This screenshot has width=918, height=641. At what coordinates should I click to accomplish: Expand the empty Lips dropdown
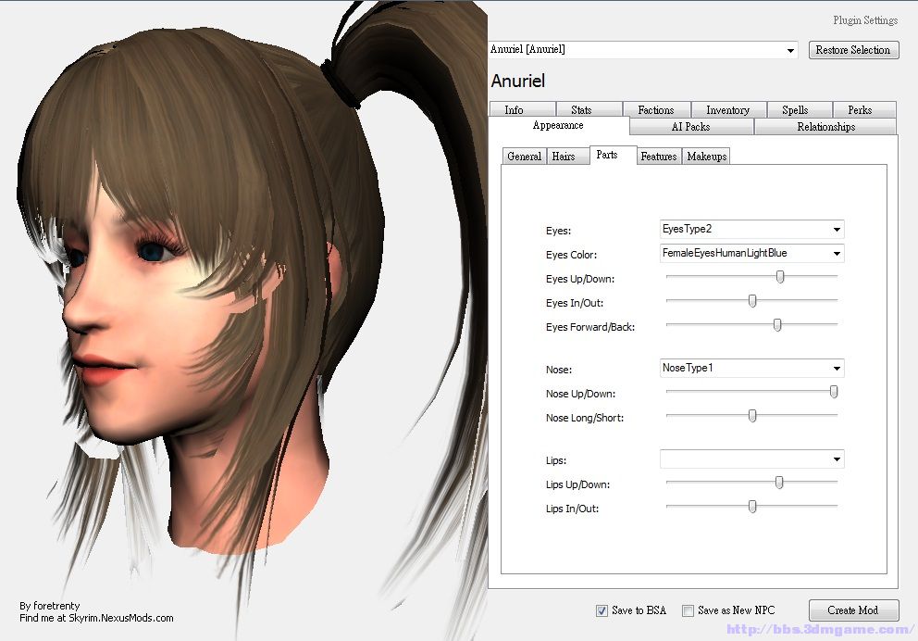[x=751, y=459]
